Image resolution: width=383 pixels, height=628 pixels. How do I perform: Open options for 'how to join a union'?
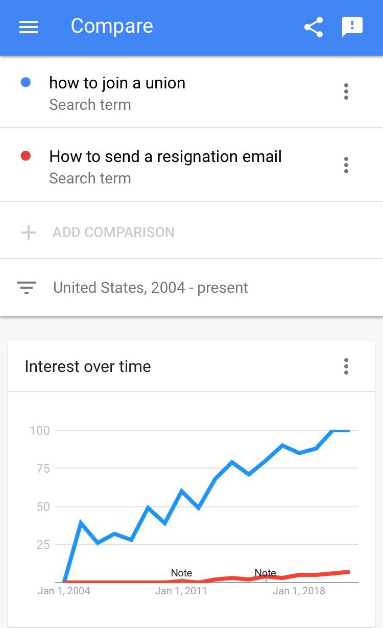click(346, 92)
